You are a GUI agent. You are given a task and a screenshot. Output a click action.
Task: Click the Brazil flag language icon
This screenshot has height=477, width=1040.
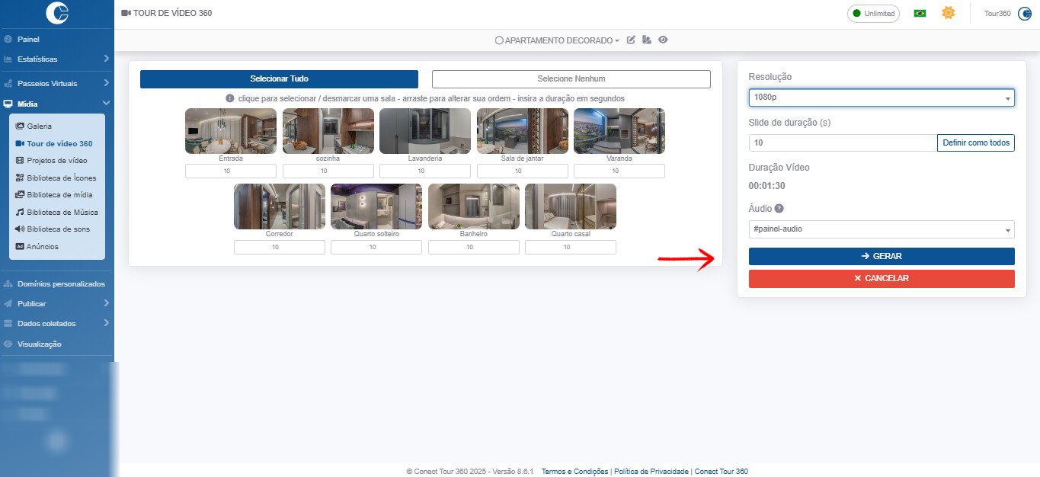[920, 13]
